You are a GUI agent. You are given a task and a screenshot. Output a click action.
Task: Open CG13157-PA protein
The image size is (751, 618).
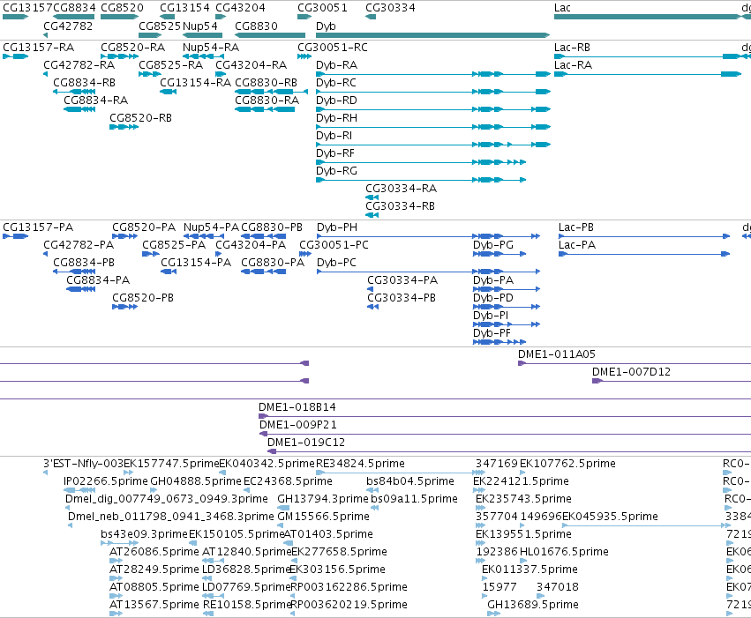[x=38, y=227]
